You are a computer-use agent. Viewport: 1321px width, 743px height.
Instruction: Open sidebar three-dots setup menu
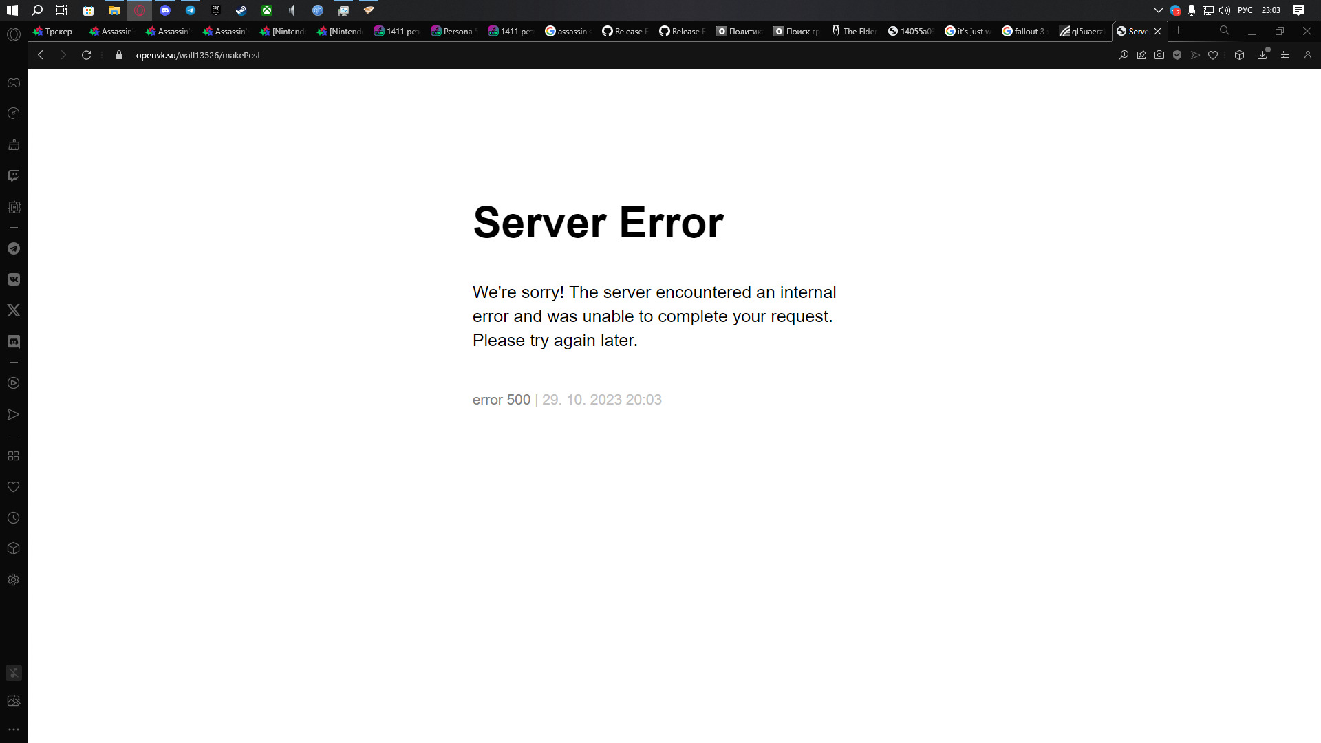coord(13,729)
